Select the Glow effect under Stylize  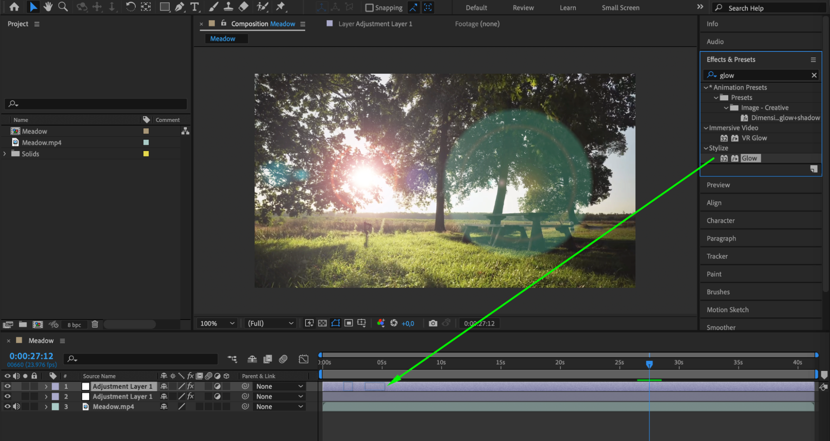click(x=749, y=158)
